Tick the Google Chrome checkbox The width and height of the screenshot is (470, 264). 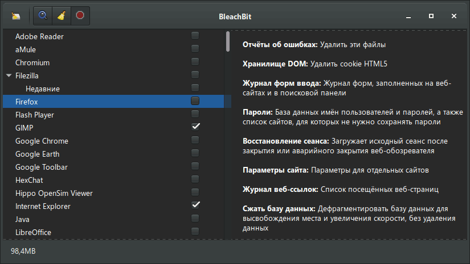point(195,140)
